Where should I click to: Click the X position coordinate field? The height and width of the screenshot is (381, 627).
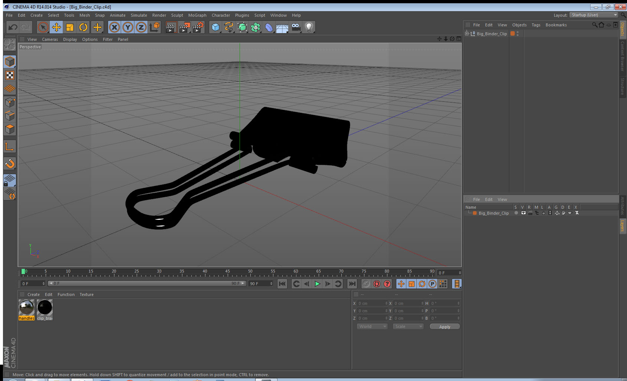coord(372,303)
